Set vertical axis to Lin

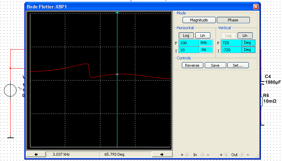(245, 36)
